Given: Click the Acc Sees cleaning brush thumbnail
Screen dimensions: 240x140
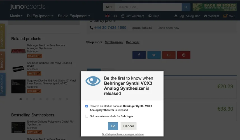Looking at the screenshot, I should point(18,69).
